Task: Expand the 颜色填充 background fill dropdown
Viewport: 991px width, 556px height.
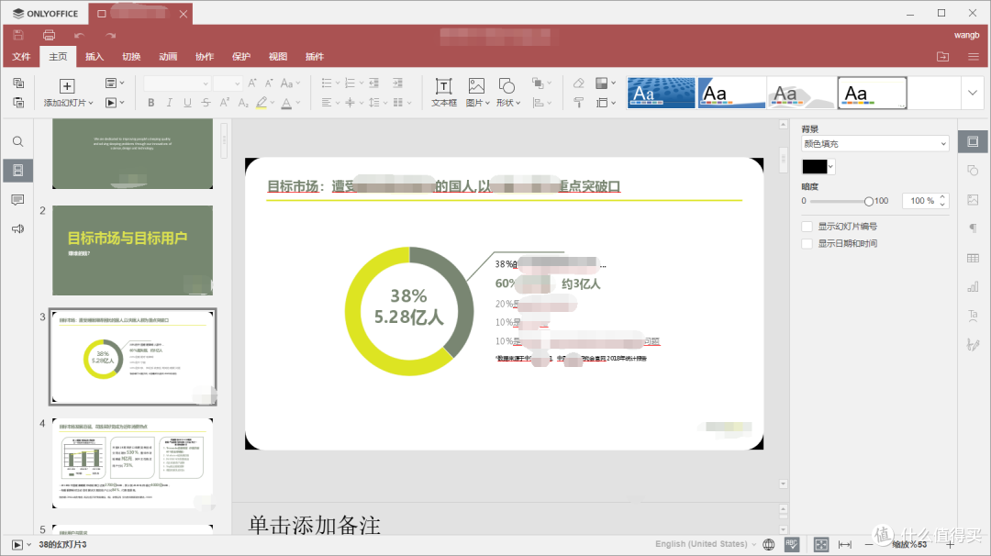Action: click(x=874, y=144)
